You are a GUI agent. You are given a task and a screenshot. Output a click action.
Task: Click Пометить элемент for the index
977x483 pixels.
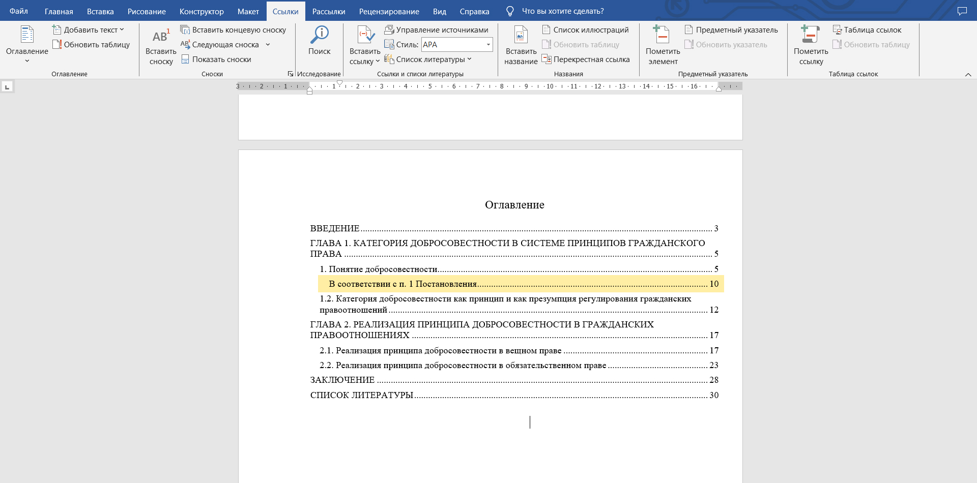(663, 46)
